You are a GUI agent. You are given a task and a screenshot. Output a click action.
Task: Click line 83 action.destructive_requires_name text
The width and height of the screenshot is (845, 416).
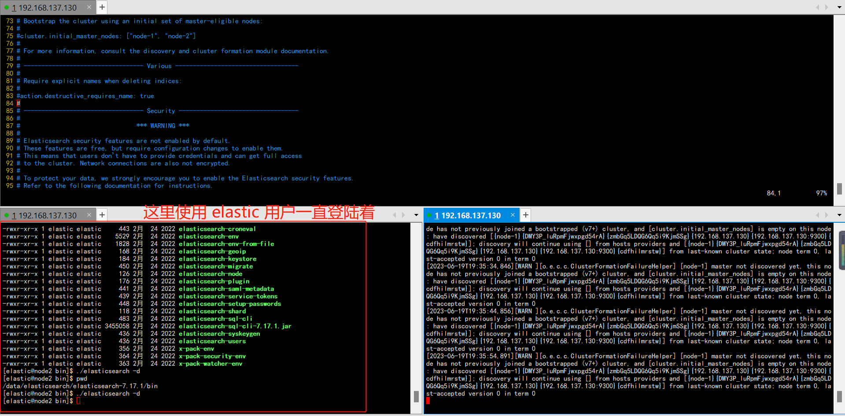coord(85,96)
